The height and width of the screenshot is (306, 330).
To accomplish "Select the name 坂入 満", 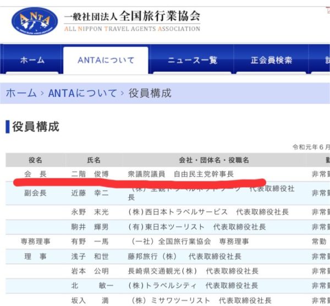I will [90, 300].
